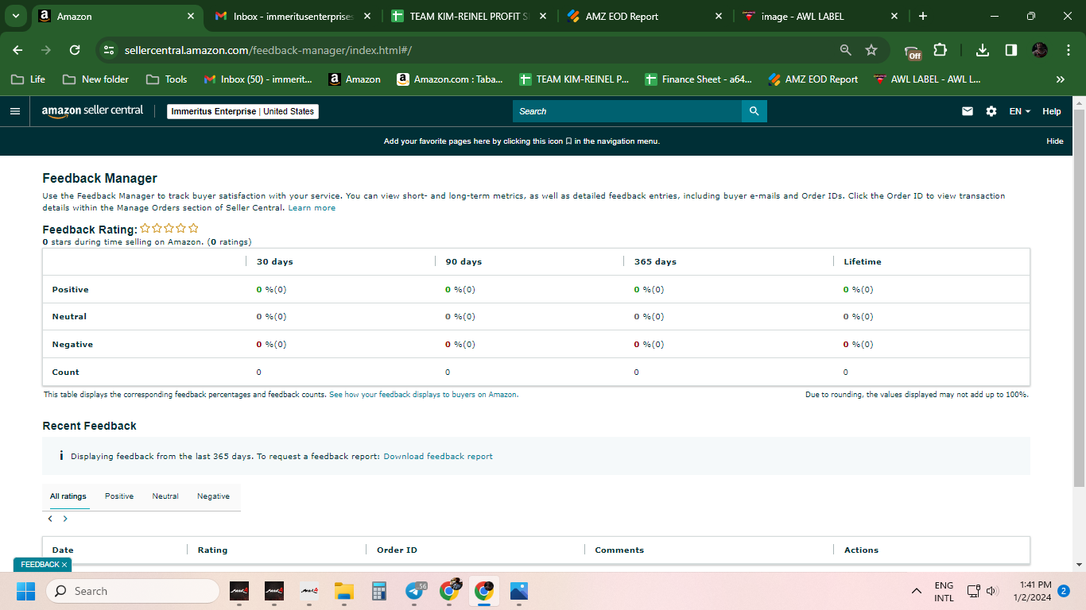Reload the Feedback Manager page
1086x610 pixels.
[75, 50]
